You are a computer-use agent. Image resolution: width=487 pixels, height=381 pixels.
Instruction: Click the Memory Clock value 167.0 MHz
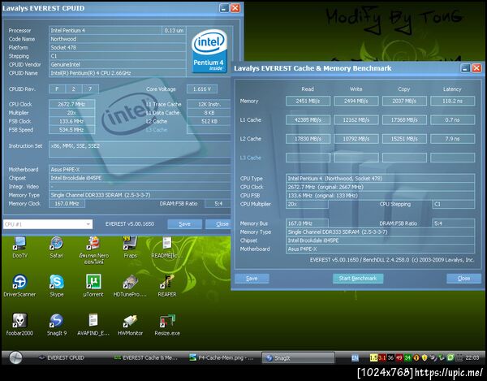pyautogui.click(x=67, y=204)
